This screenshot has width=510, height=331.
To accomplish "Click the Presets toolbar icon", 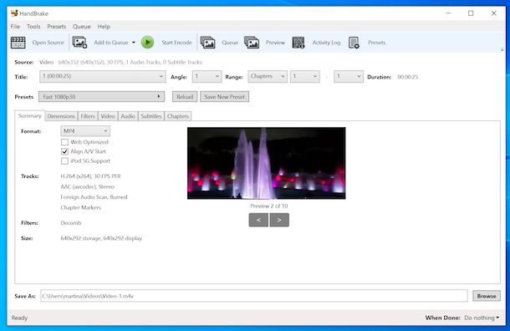I will coord(354,43).
